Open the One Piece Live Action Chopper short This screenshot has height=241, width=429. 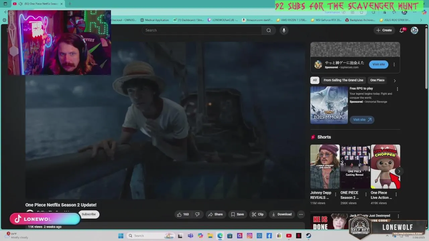(x=385, y=167)
